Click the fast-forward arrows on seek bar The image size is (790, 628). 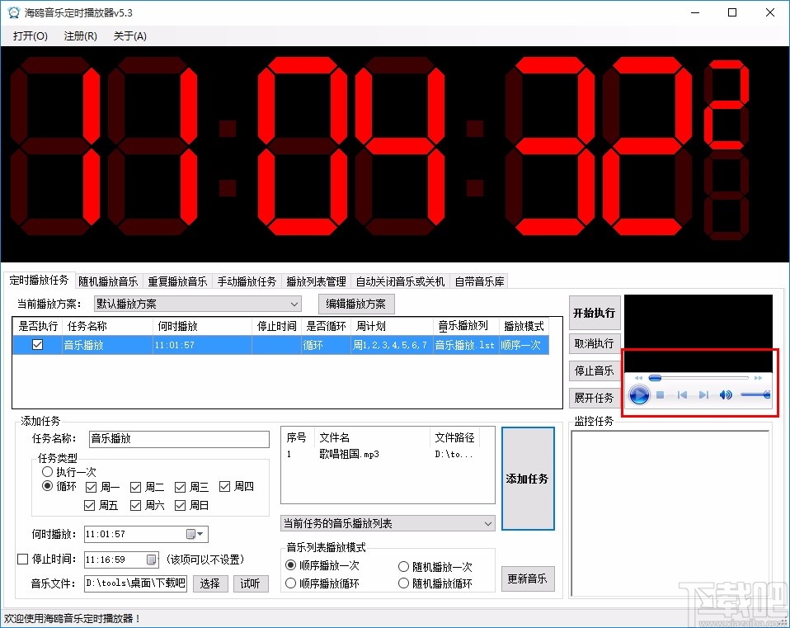(759, 377)
